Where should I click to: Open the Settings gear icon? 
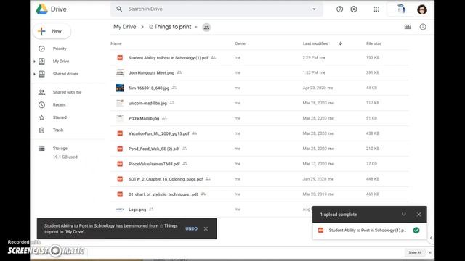click(x=354, y=9)
